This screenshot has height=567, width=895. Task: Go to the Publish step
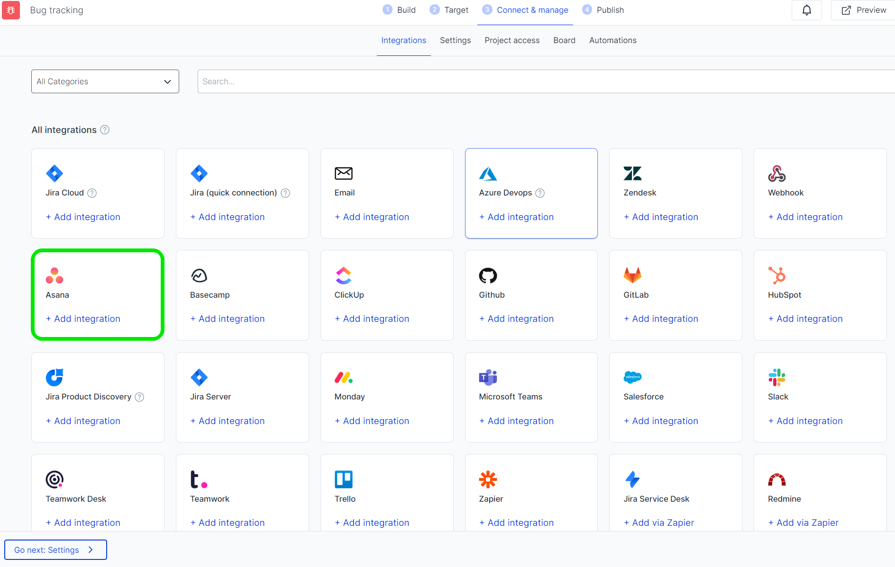[x=603, y=10]
